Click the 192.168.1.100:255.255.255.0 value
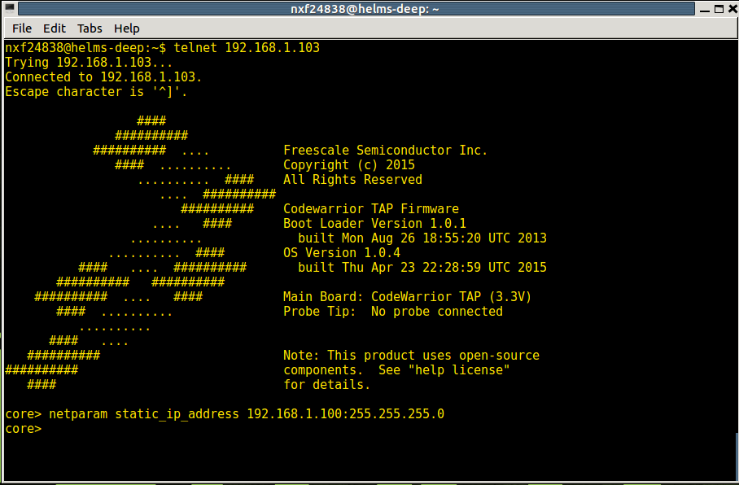Viewport: 739px width, 485px height. coord(345,414)
